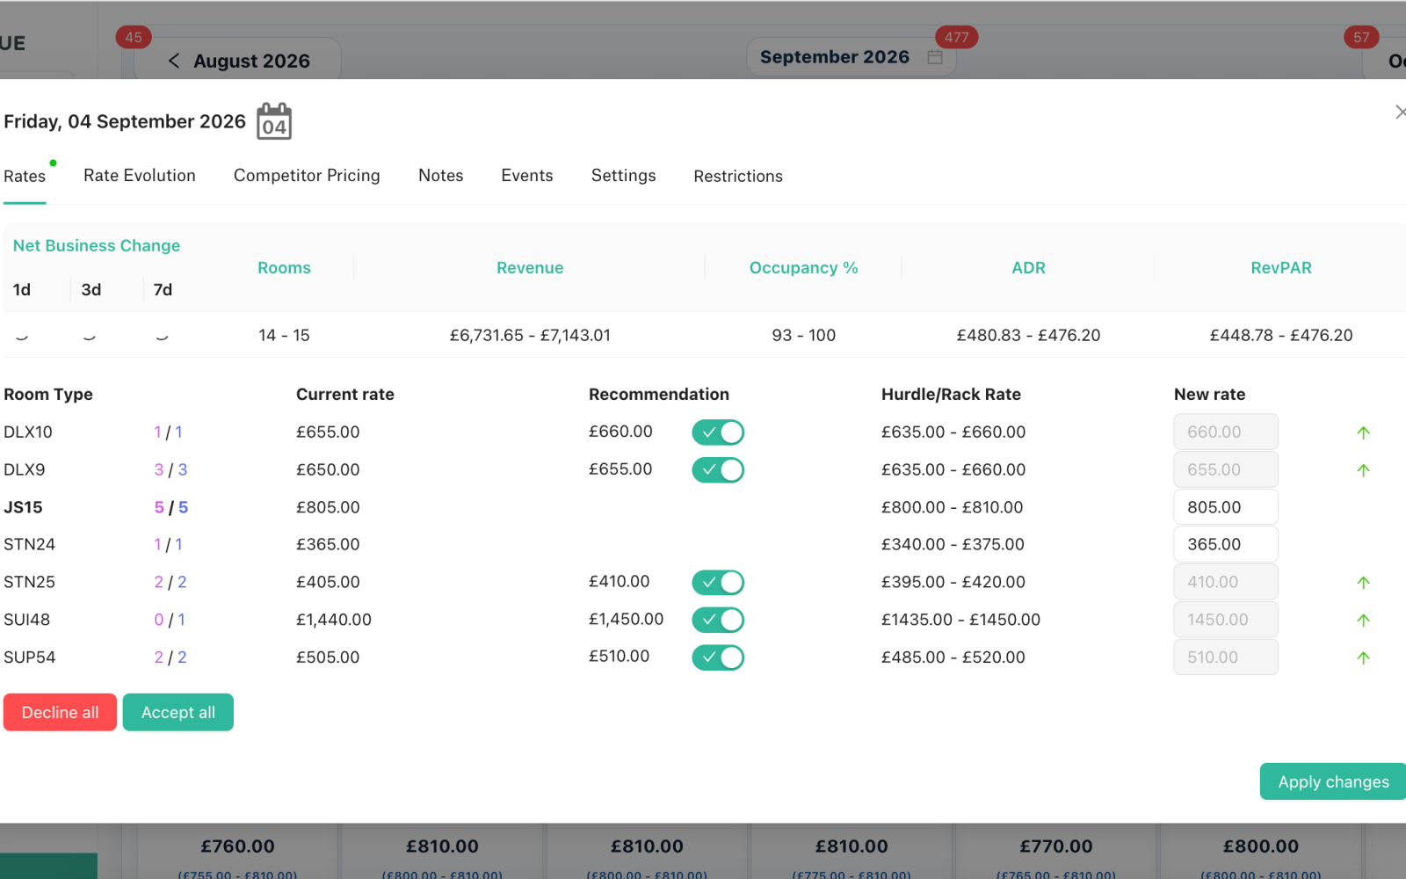Click the Occupancy value 93 - 100
Viewport: 1406px width, 879px height.
(x=804, y=335)
